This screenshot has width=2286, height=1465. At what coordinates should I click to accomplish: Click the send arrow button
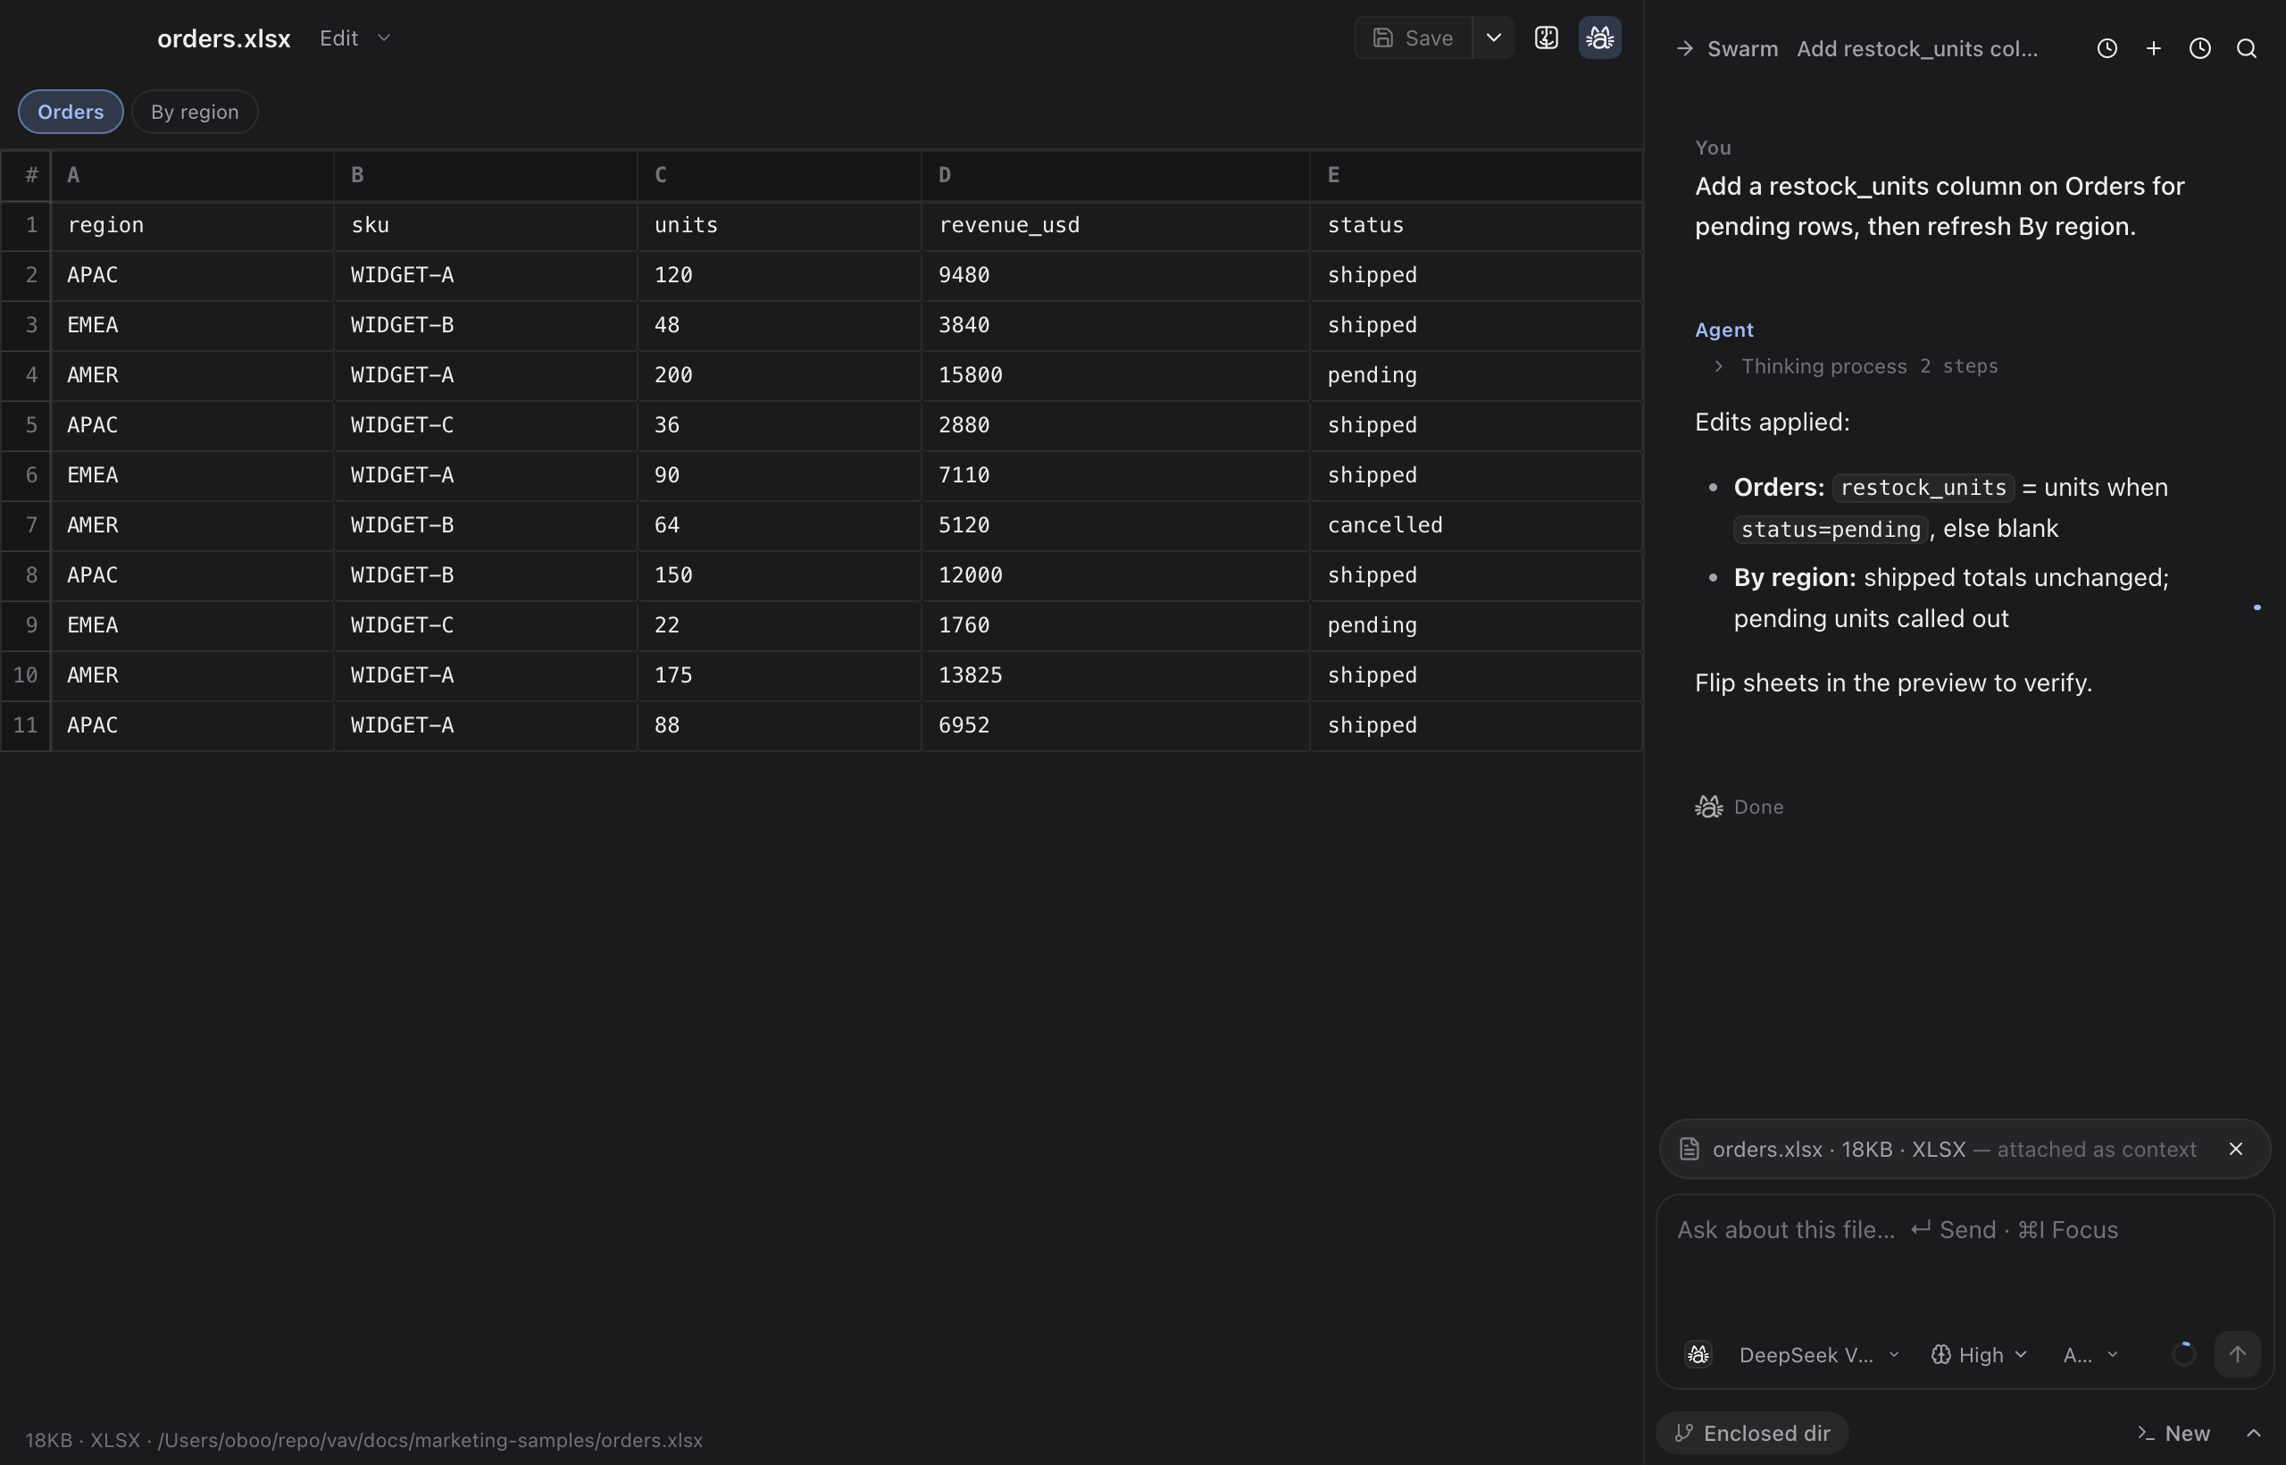[x=2237, y=1353]
